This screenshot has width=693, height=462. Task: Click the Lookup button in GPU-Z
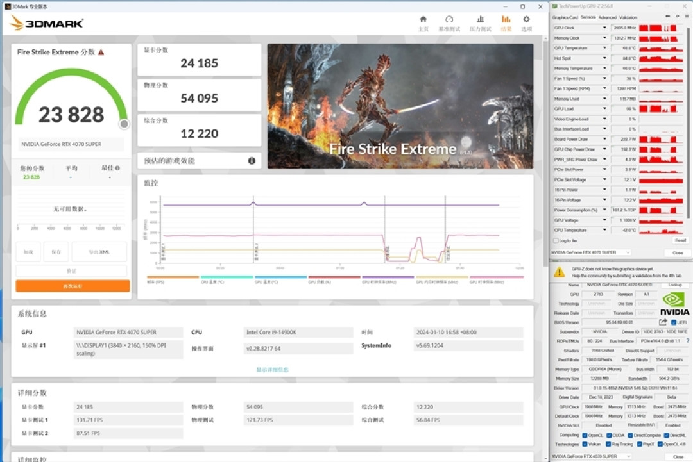click(675, 285)
